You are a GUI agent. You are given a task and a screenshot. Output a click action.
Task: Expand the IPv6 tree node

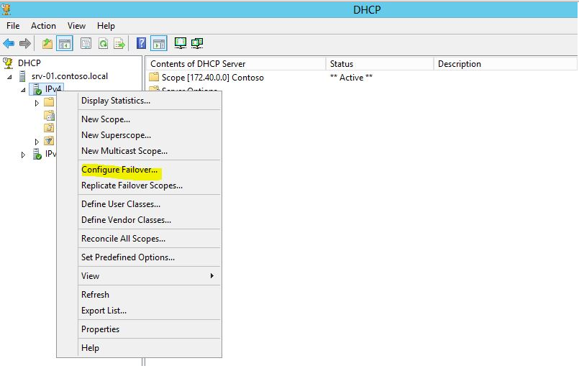23,155
